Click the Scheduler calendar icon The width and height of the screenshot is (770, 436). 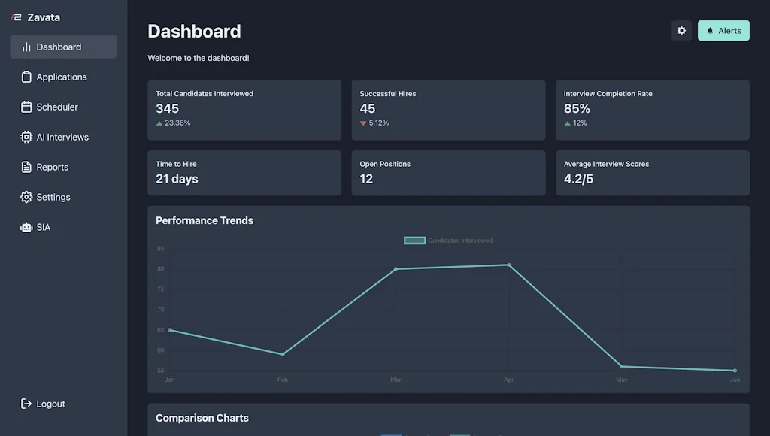pyautogui.click(x=25, y=107)
